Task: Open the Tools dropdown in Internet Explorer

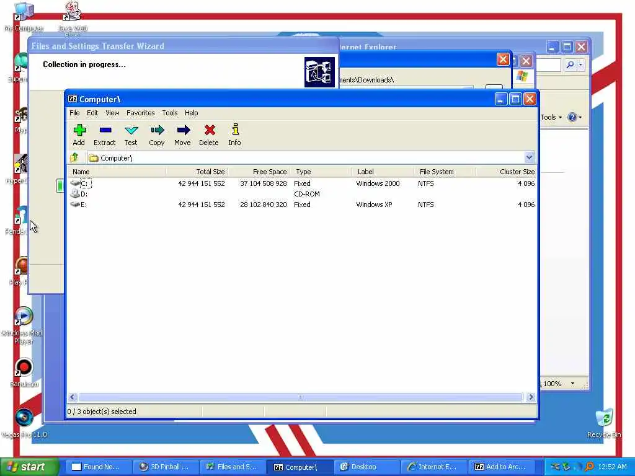Action: (551, 117)
